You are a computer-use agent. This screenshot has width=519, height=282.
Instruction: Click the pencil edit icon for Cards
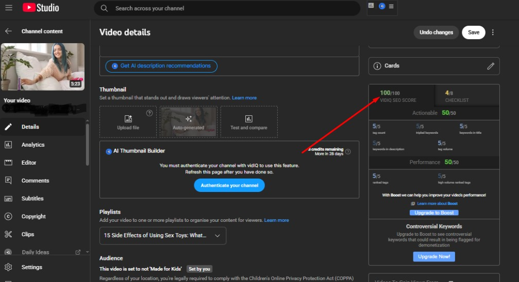(491, 66)
